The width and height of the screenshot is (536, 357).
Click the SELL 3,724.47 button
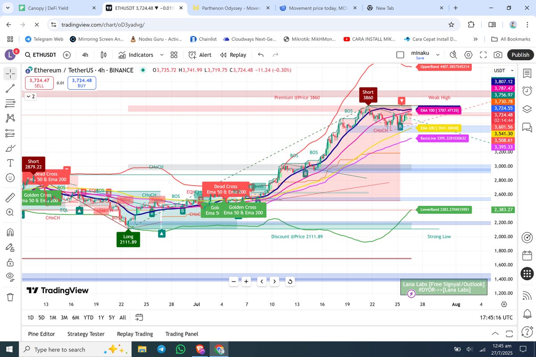(40, 83)
